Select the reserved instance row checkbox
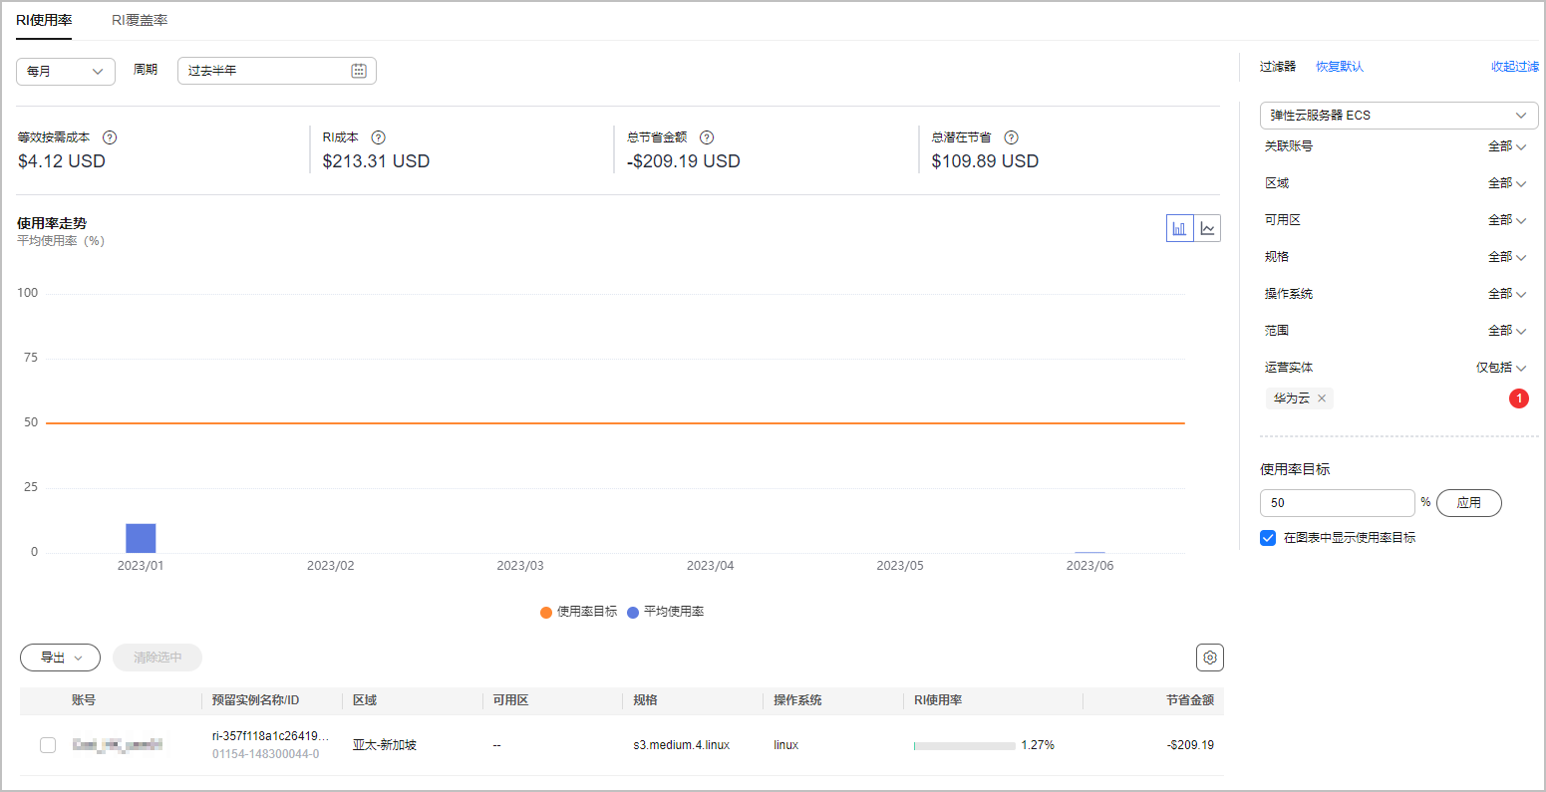Image resolution: width=1546 pixels, height=792 pixels. click(x=48, y=745)
